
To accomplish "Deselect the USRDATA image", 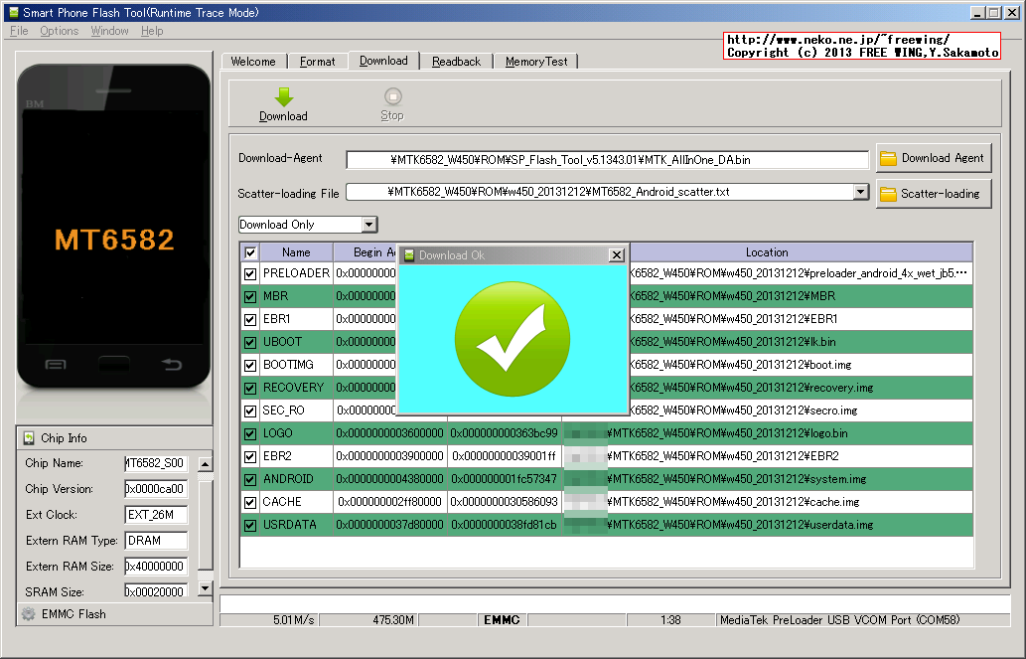I will (250, 525).
